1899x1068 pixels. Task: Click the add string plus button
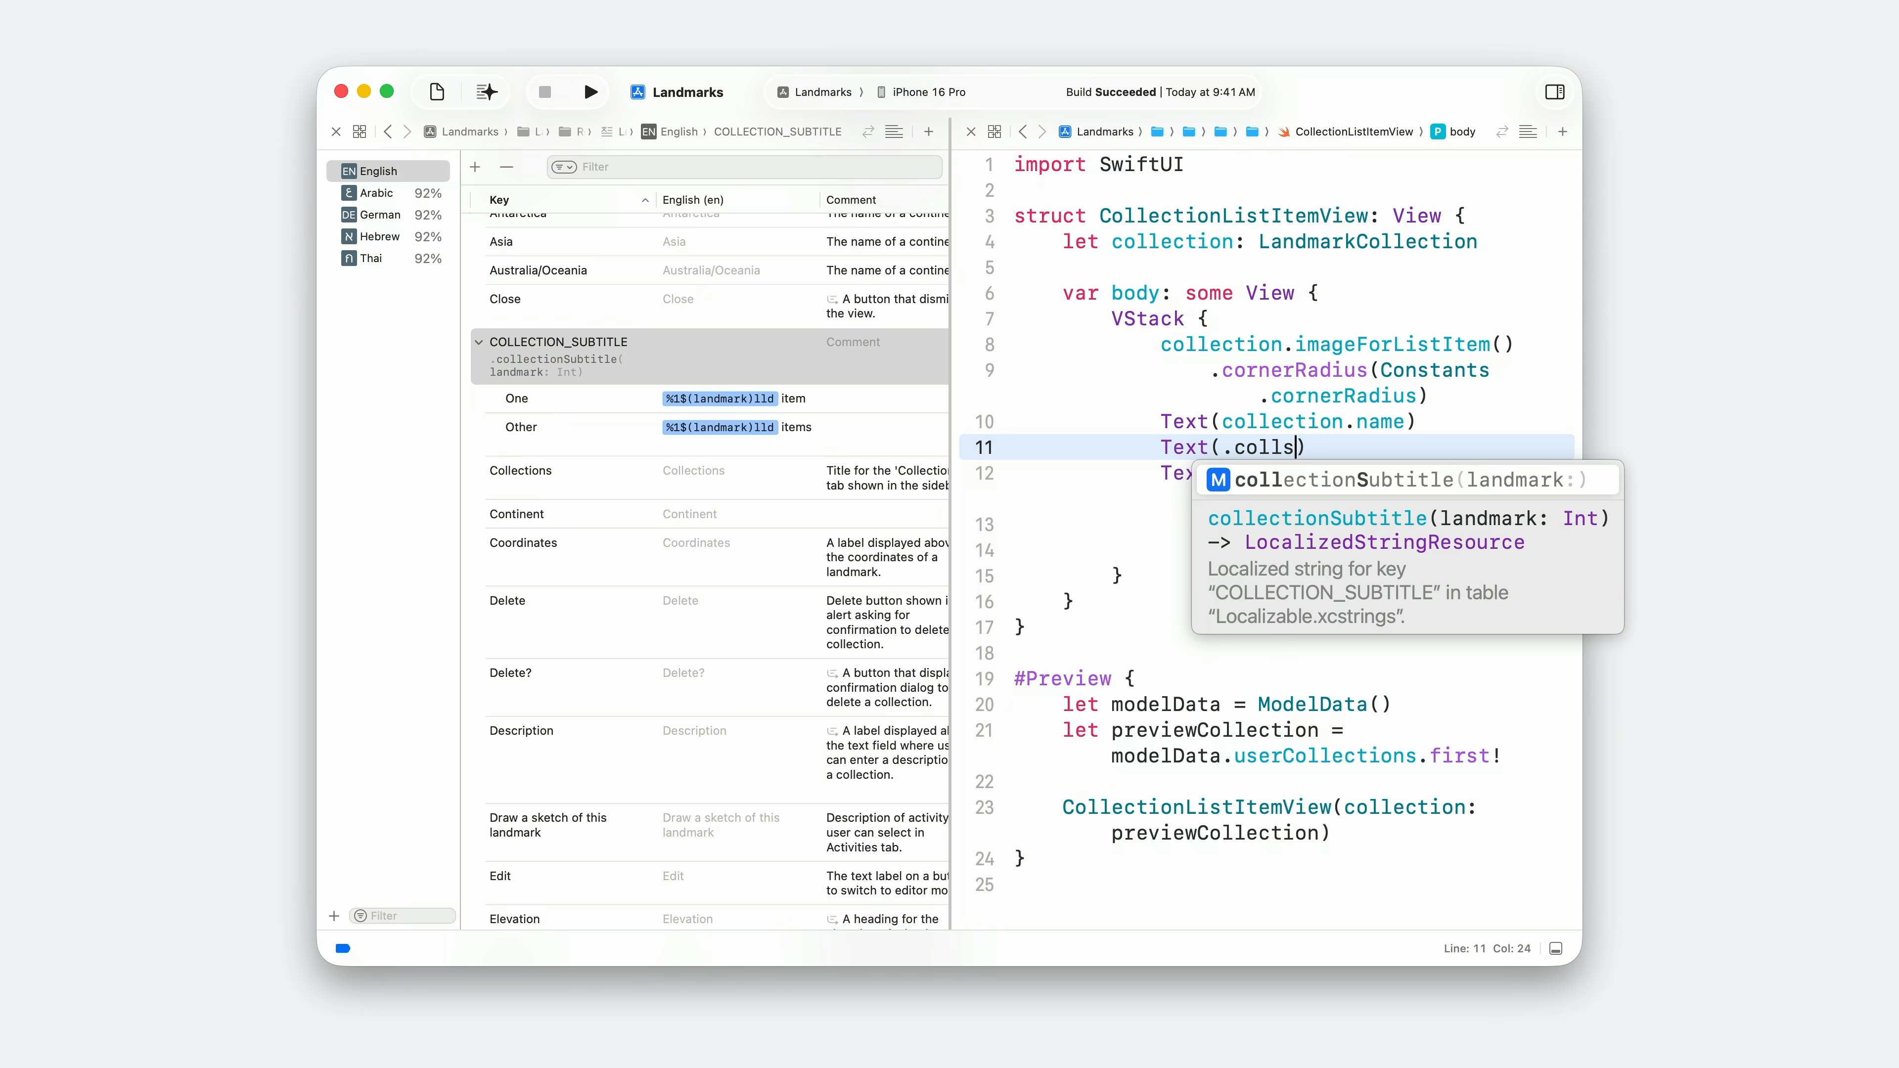[x=475, y=167]
